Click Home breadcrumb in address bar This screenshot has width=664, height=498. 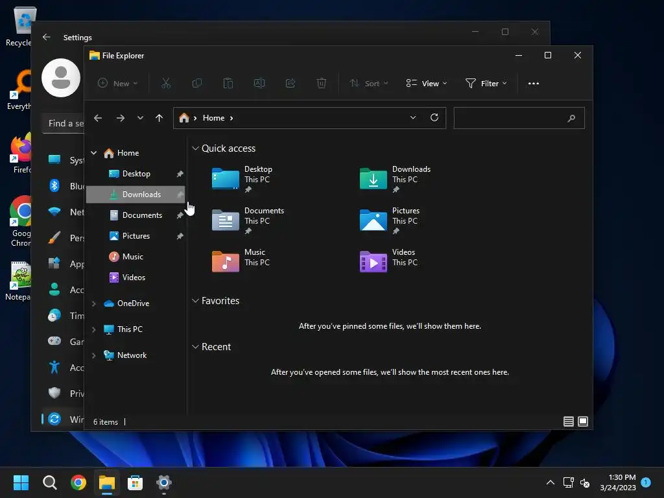pos(213,118)
